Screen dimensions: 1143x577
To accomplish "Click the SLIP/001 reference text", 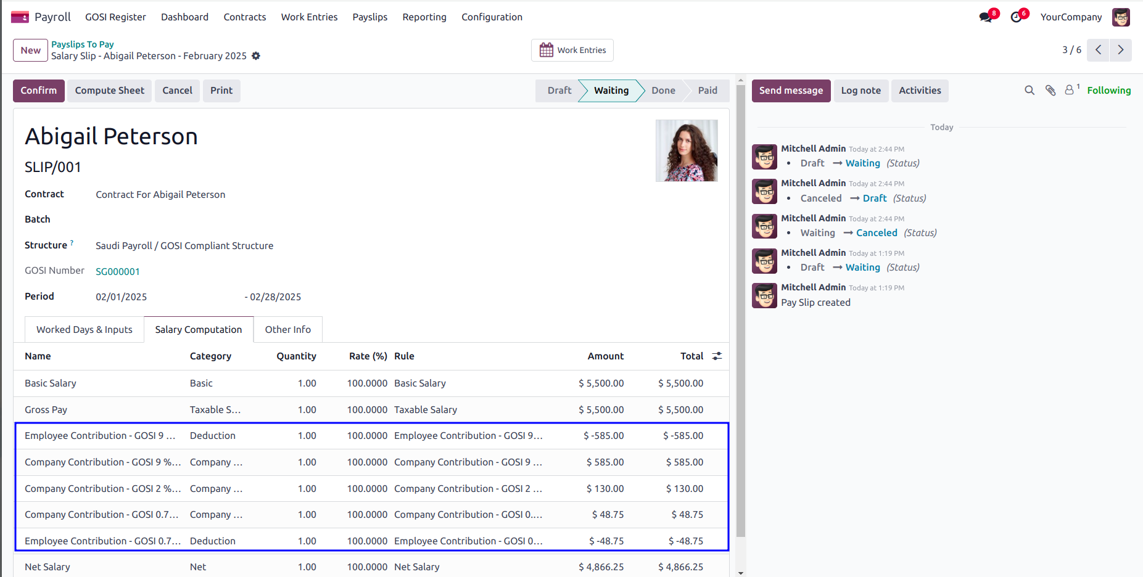I will coord(53,167).
